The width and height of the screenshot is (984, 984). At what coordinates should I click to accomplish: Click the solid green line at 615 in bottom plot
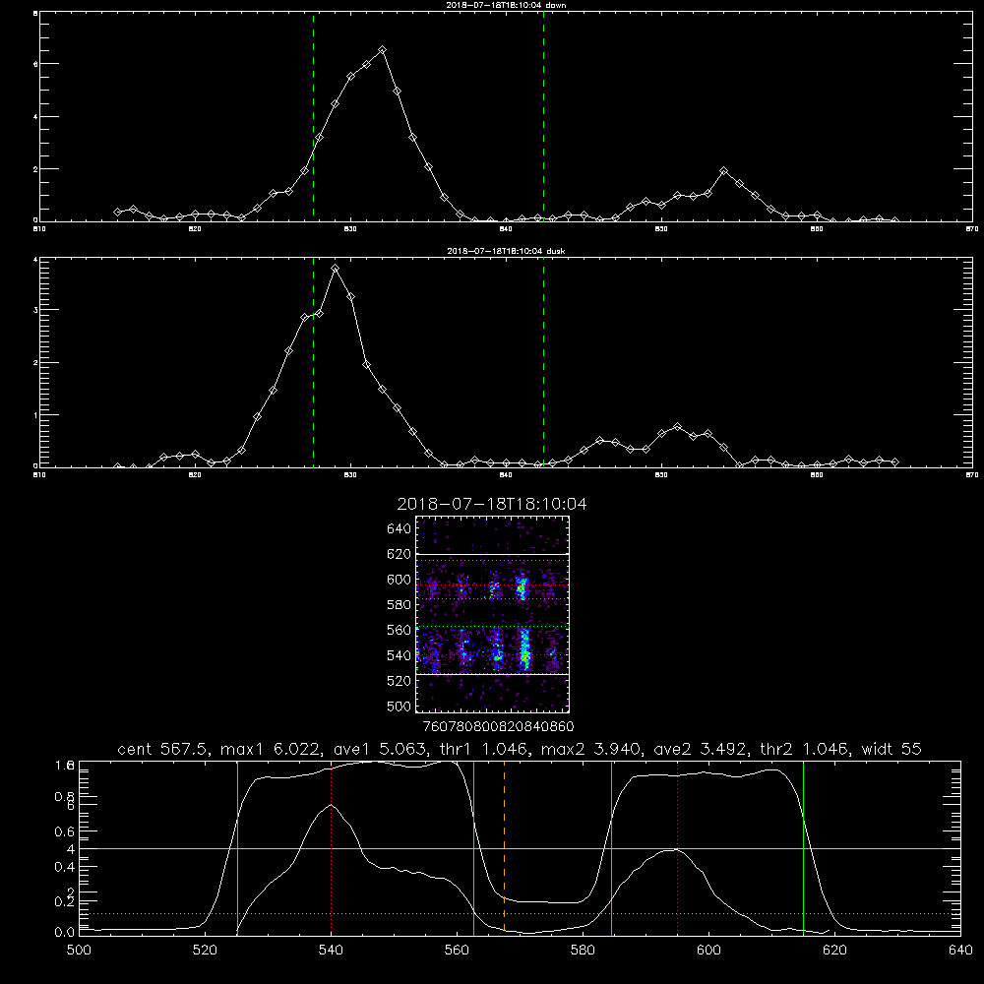tap(803, 847)
